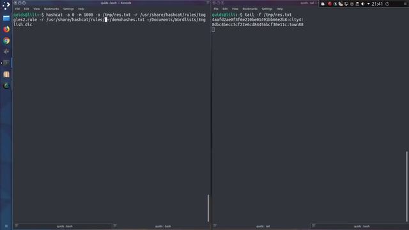
Task: Click the first window control button of right Konsole
Action: 214,3
